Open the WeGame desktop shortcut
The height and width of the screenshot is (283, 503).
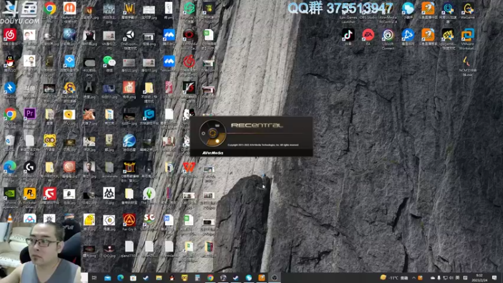(467, 10)
